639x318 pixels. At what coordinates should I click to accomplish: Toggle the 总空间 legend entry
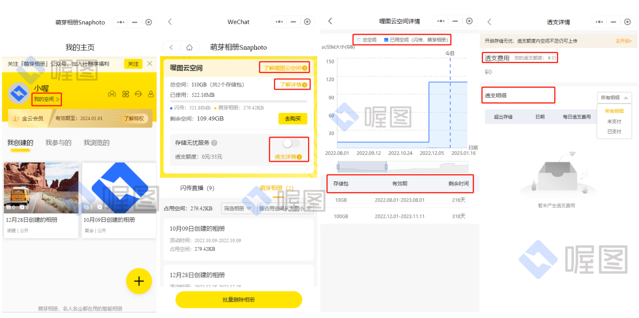coord(366,39)
